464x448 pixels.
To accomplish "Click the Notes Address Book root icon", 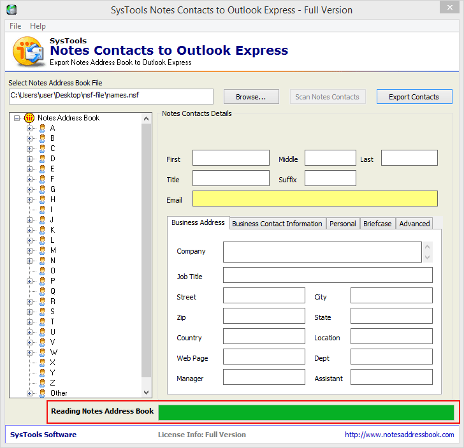I will click(29, 118).
